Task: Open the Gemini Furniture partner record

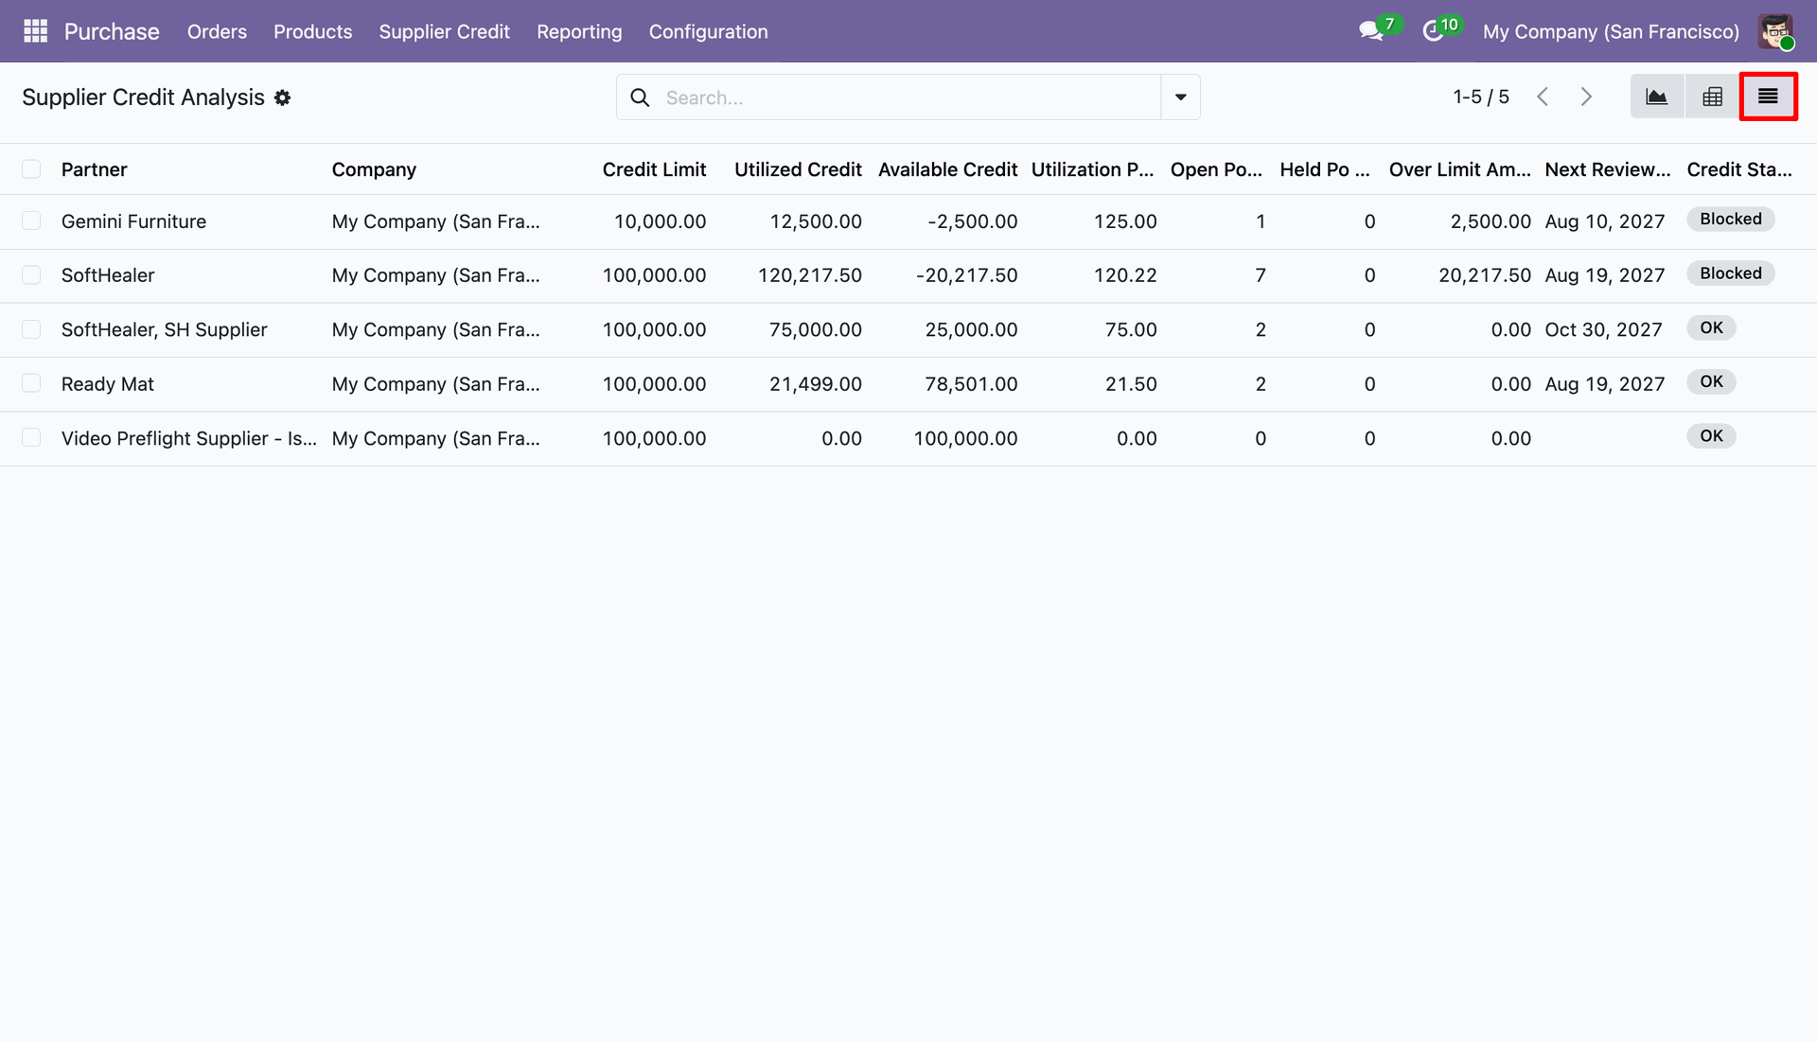Action: point(133,221)
